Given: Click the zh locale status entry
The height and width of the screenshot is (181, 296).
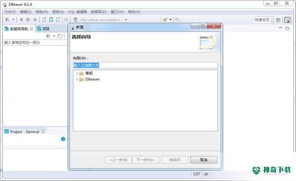Looking at the screenshot, I should [206, 174].
